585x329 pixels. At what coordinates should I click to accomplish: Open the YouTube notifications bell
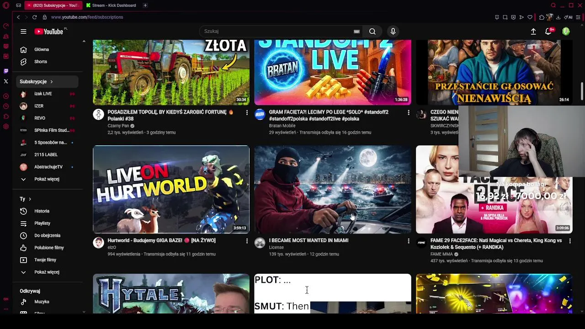click(x=548, y=32)
